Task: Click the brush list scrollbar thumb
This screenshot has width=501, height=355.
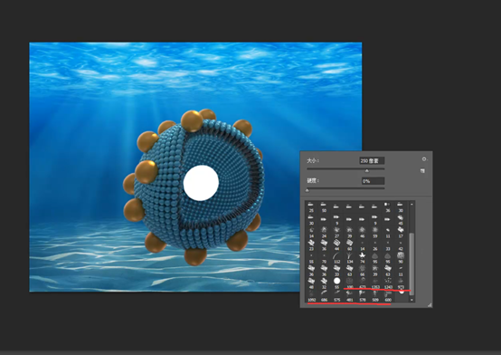Action: coord(411,264)
